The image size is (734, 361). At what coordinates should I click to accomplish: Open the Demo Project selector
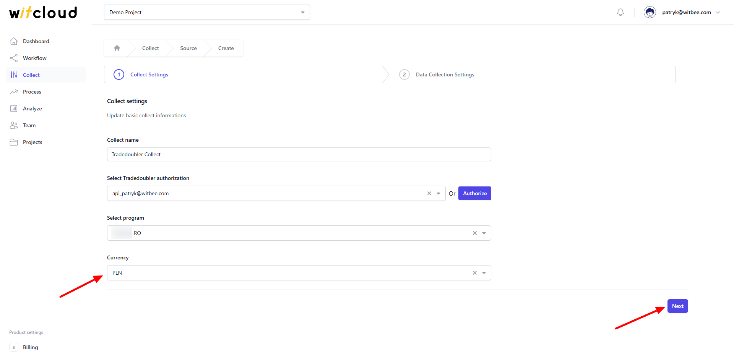tap(207, 12)
